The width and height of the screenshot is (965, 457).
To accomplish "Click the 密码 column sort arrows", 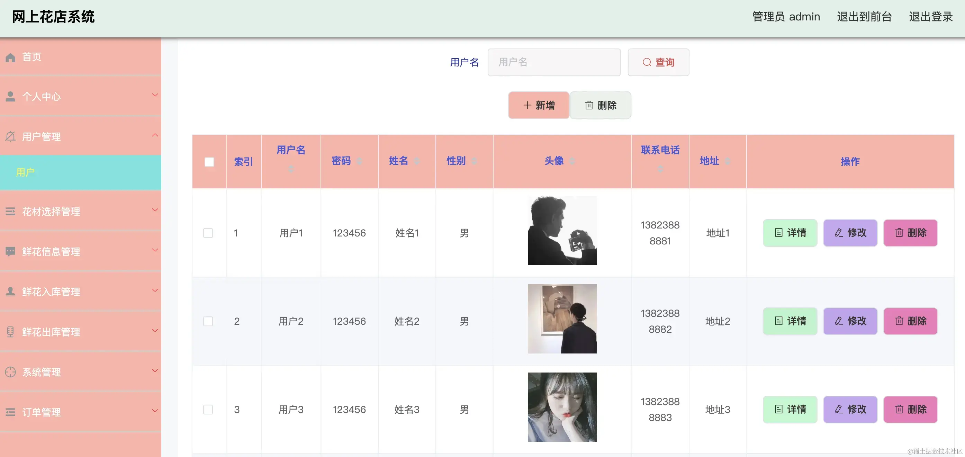I will (359, 161).
